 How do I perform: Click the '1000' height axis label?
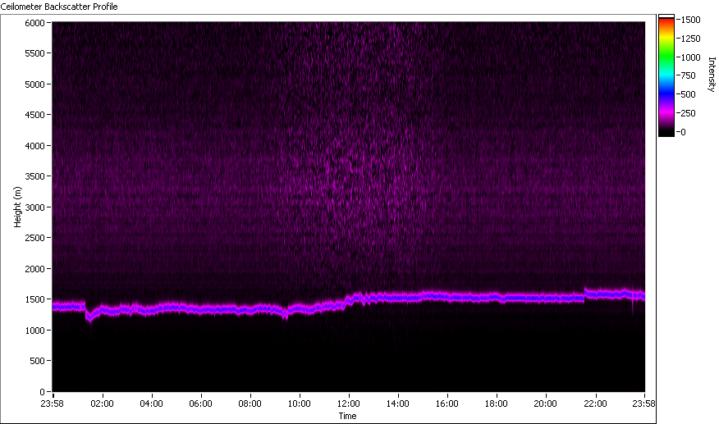34,331
